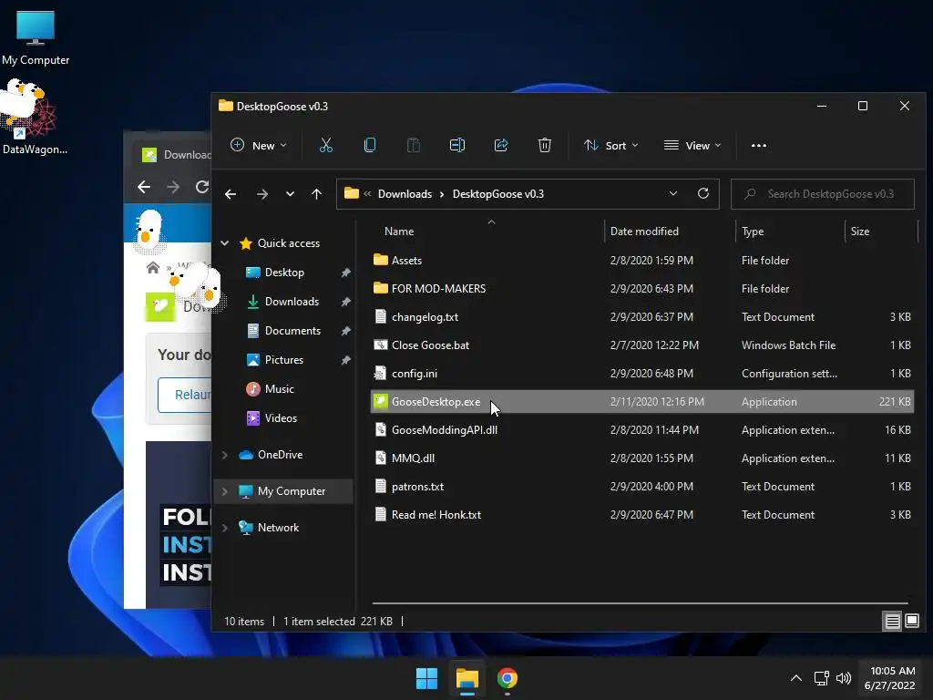The image size is (933, 700).
Task: Click the date and time on taskbar
Action: click(889, 678)
